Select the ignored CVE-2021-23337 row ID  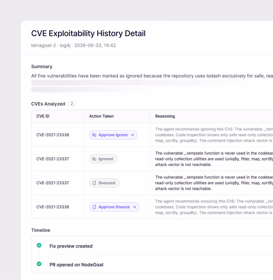(x=52, y=159)
